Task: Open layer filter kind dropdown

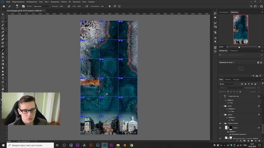Action: tap(227, 84)
